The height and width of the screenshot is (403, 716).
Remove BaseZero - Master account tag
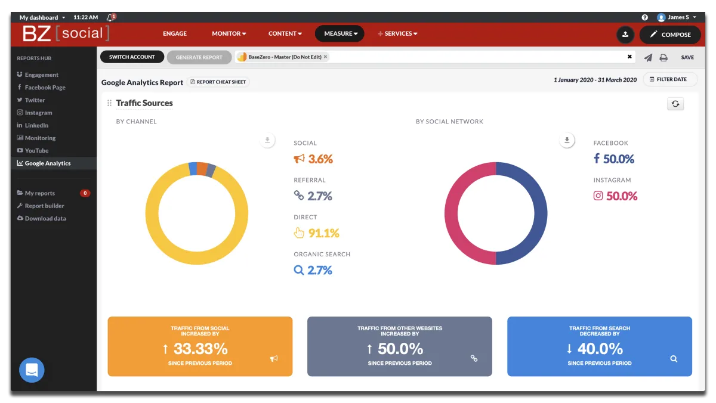(325, 57)
